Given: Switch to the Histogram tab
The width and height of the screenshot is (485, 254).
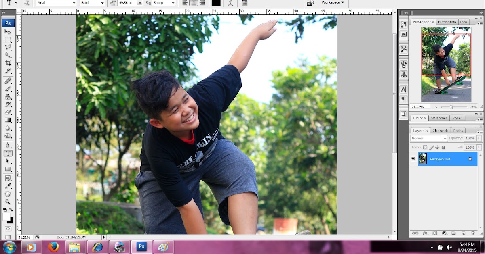Looking at the screenshot, I should (447, 22).
